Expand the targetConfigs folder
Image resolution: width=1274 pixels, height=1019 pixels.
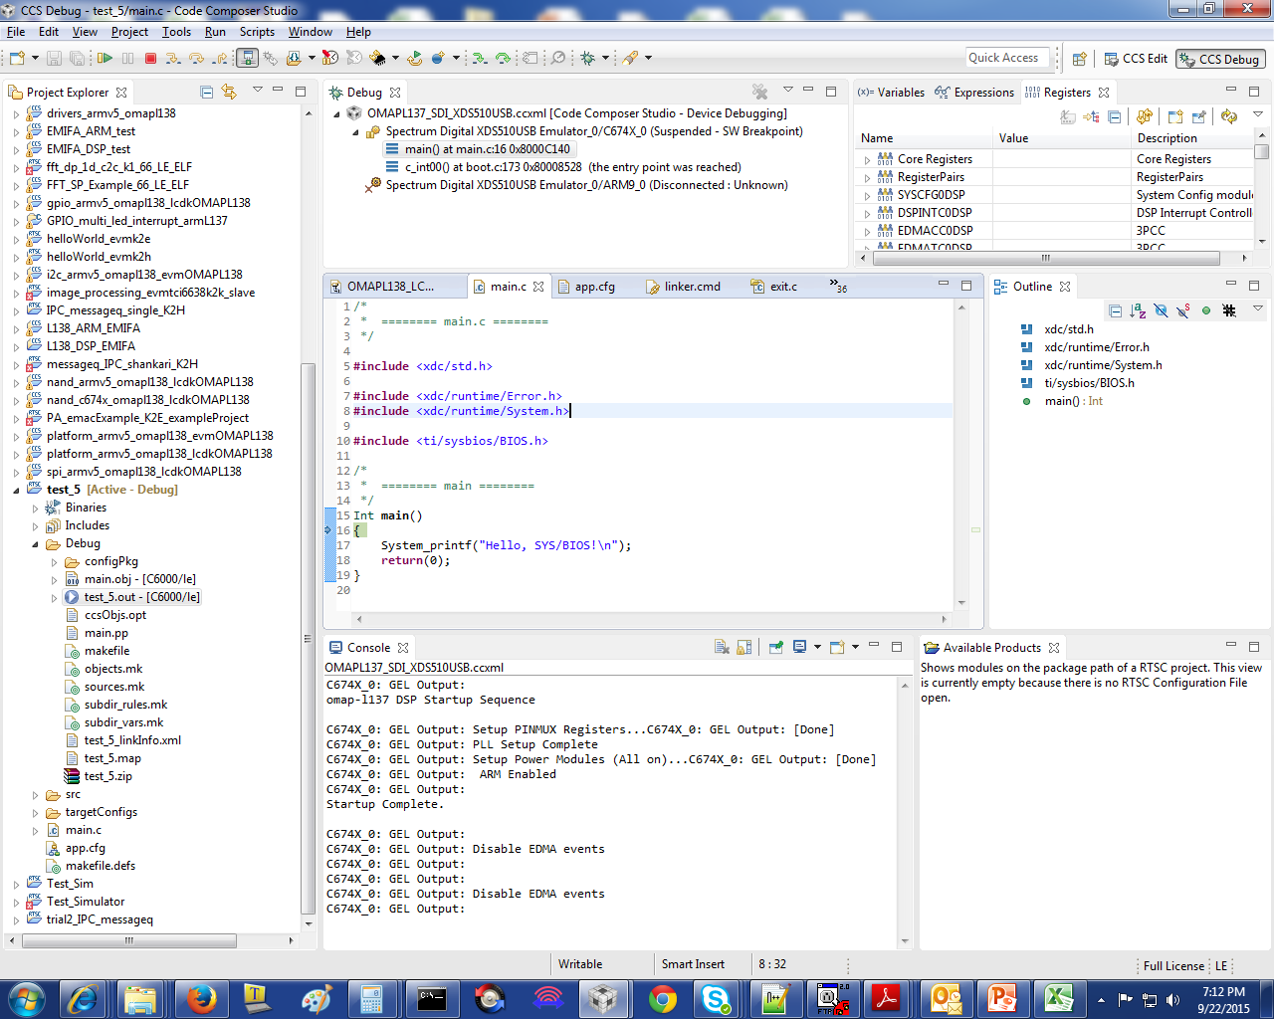[35, 812]
